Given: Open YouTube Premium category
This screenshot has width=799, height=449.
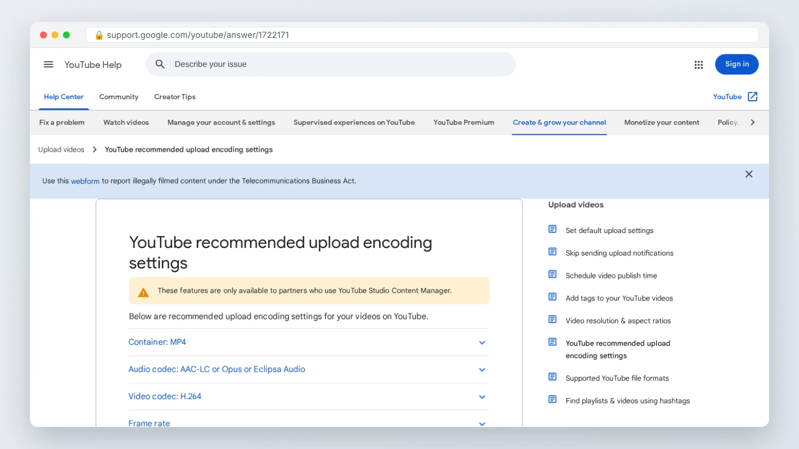Looking at the screenshot, I should point(463,123).
